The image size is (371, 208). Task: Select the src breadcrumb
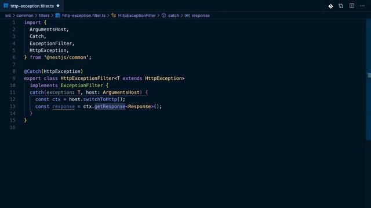(8, 16)
